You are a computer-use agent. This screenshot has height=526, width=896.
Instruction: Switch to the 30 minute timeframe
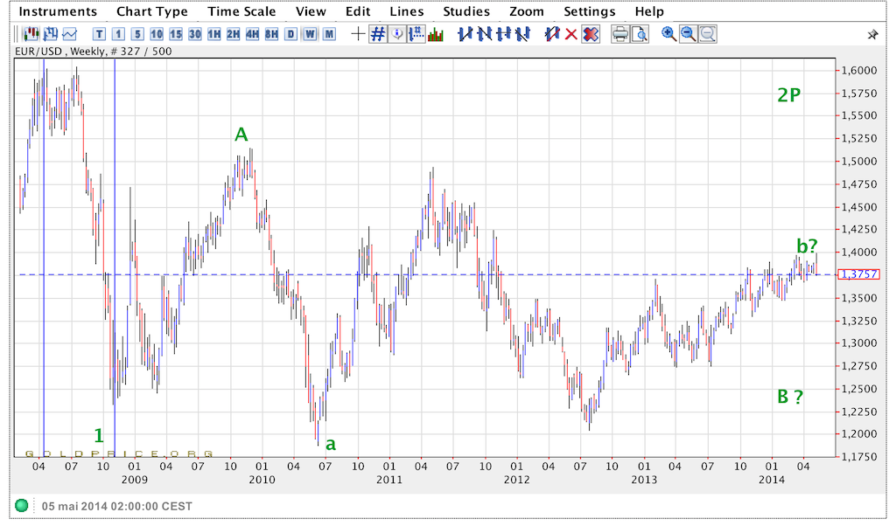point(195,34)
